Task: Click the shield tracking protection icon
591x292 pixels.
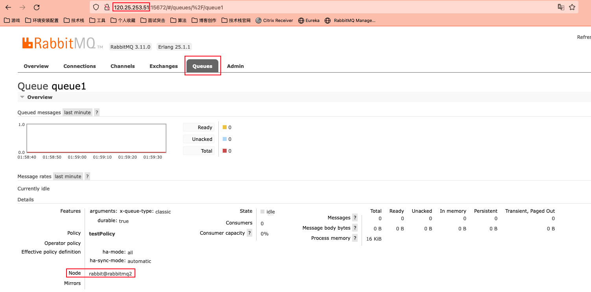Action: point(96,7)
